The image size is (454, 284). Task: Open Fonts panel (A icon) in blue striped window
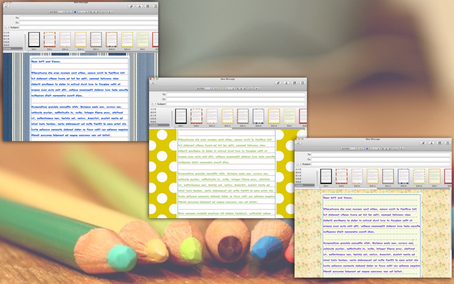click(x=139, y=6)
